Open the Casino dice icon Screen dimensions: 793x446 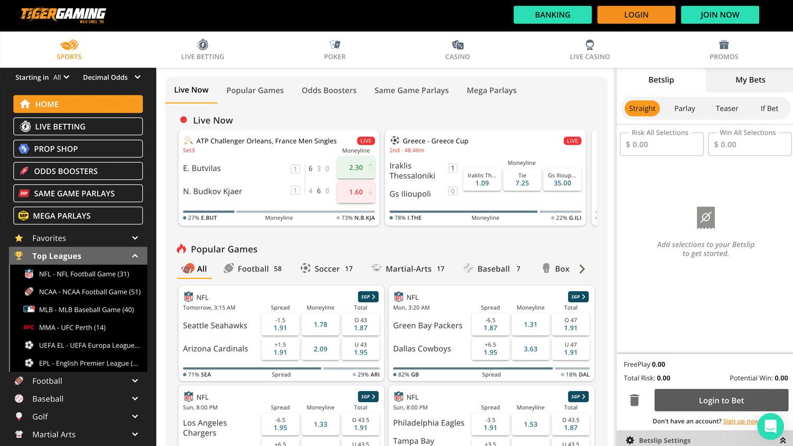point(458,45)
